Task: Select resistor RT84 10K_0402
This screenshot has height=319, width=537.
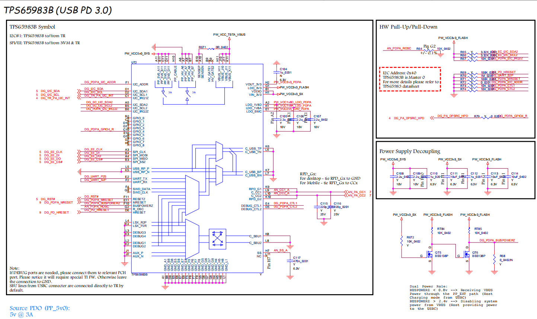Action: click(432, 231)
